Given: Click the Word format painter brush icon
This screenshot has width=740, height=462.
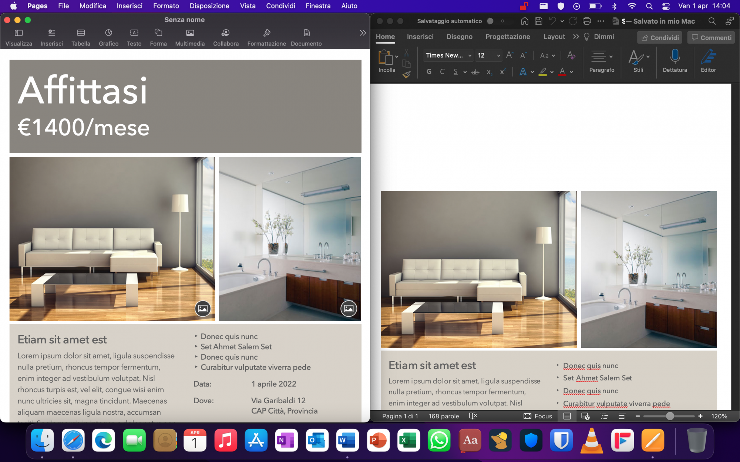Looking at the screenshot, I should 407,75.
